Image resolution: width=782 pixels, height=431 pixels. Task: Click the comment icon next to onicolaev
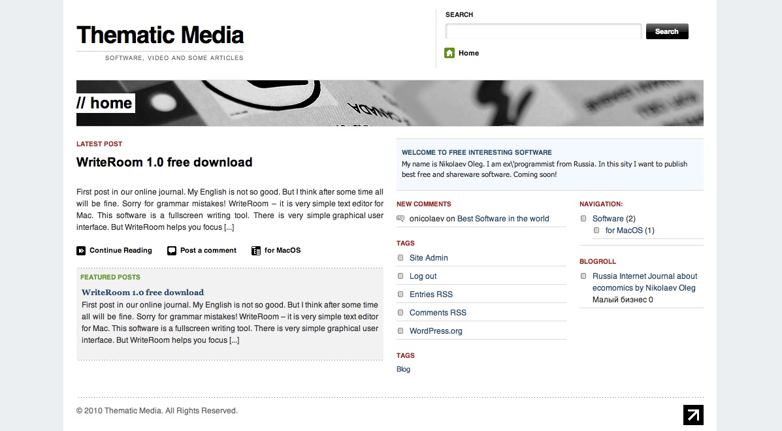coord(400,219)
